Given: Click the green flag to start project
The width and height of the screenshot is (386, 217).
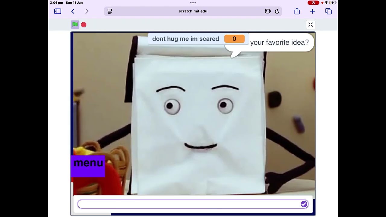Looking at the screenshot, I should pyautogui.click(x=75, y=25).
